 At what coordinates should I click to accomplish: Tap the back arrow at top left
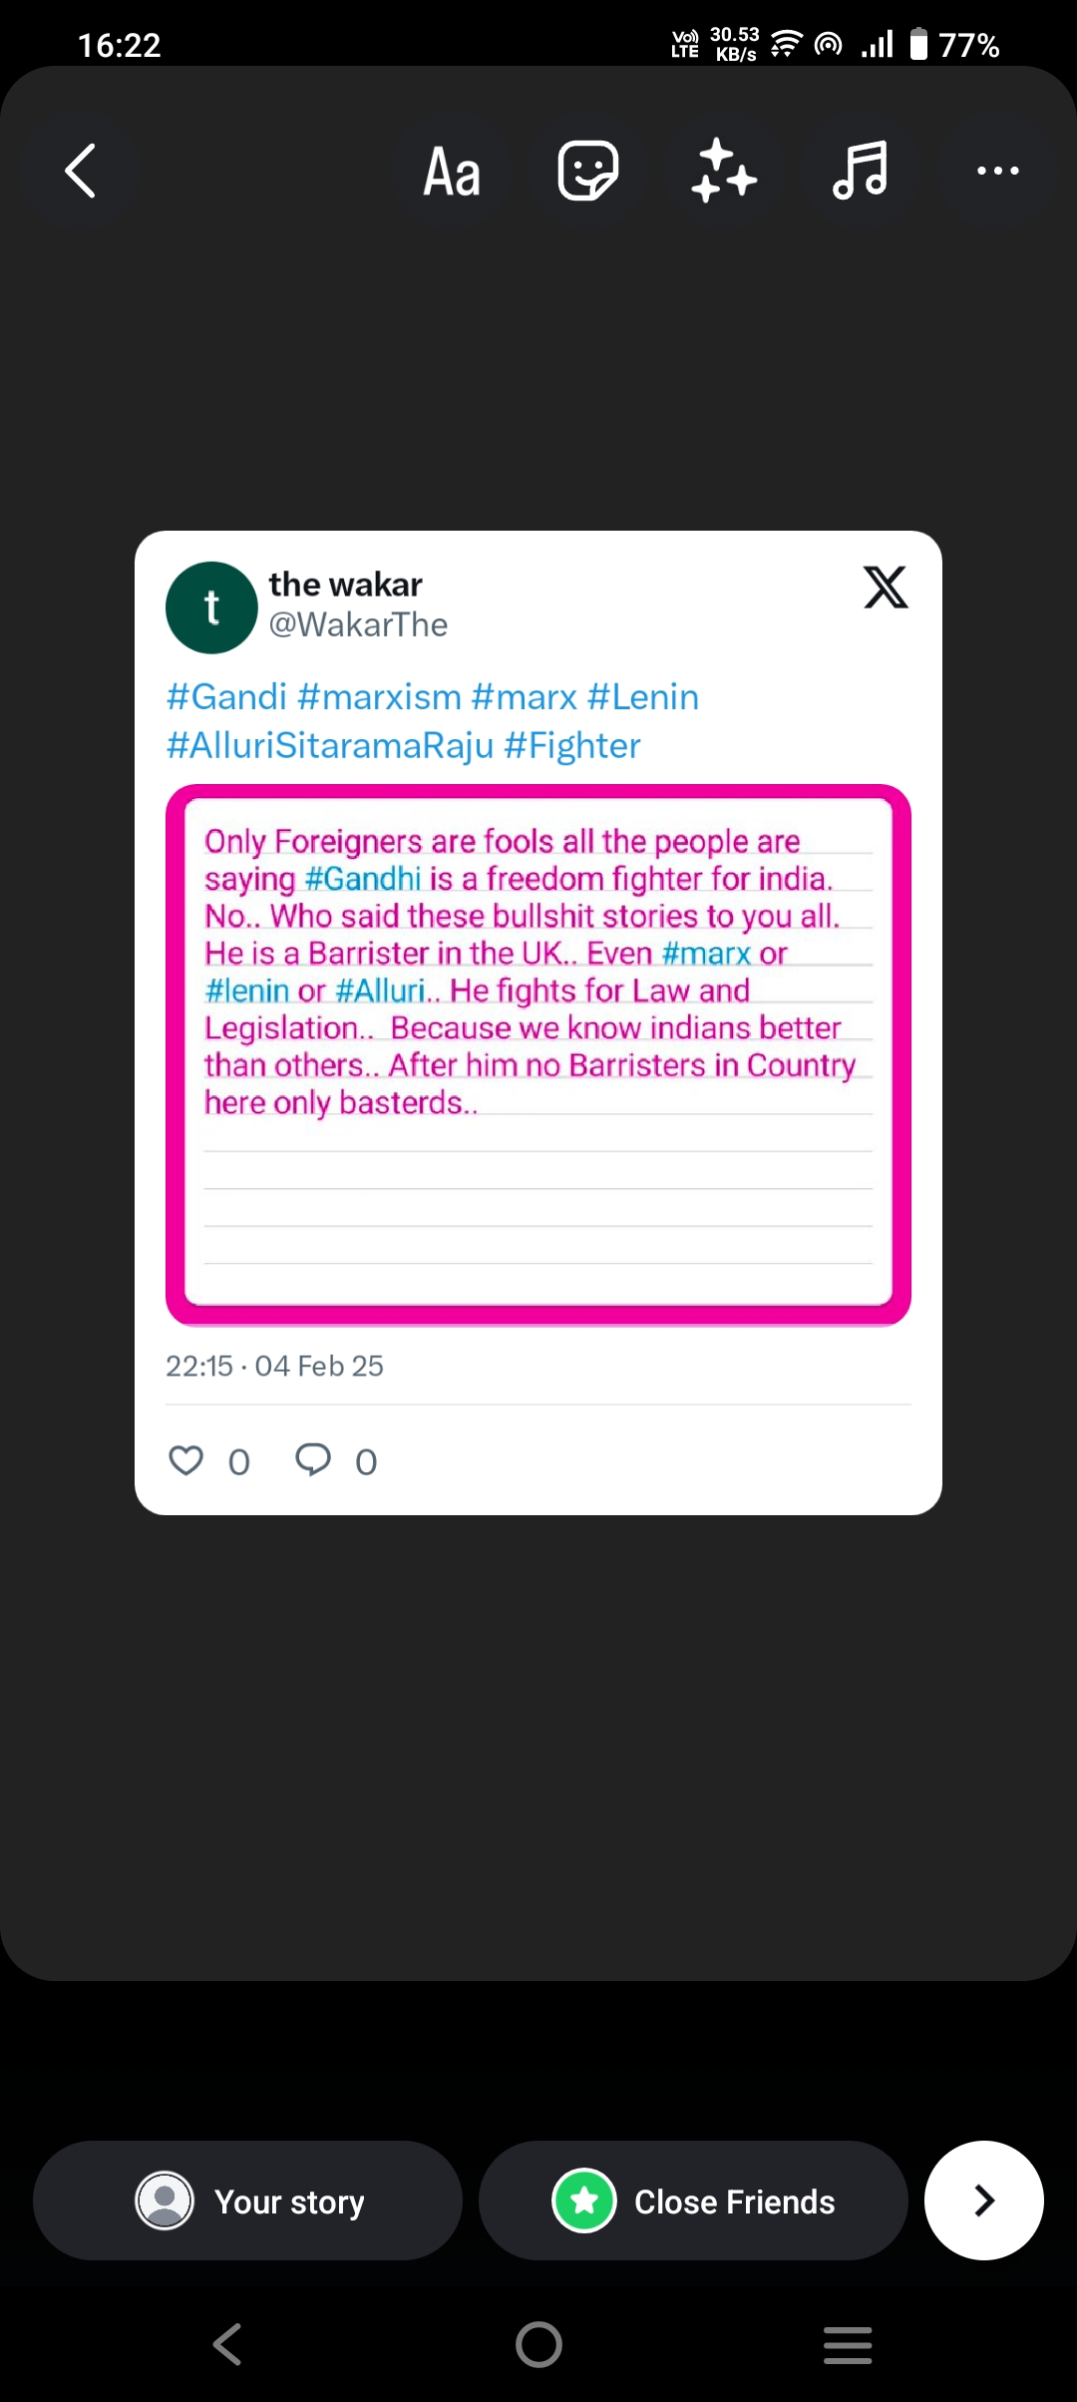pyautogui.click(x=81, y=171)
